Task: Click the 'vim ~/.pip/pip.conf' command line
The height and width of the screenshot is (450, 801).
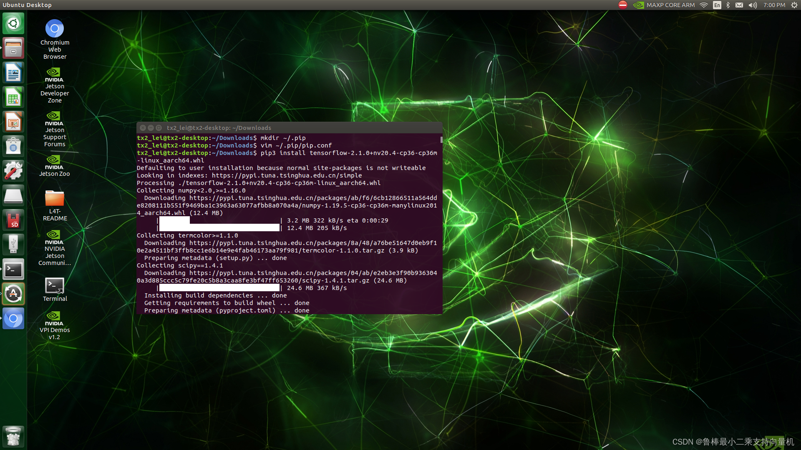Action: (x=234, y=145)
